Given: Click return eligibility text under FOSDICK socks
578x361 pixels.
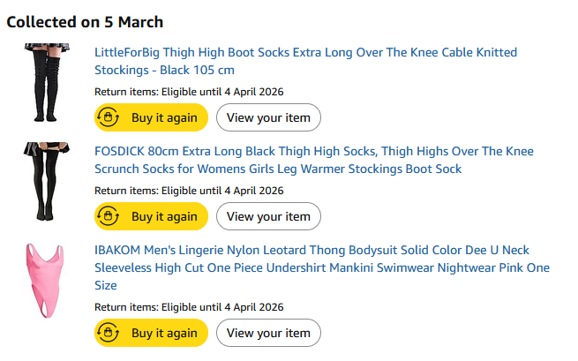Looking at the screenshot, I should coord(189,191).
